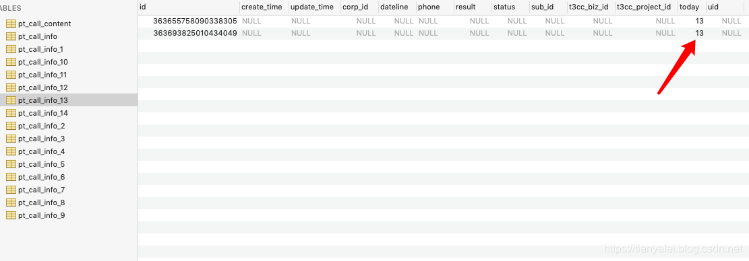Sort by the result column header
The image size is (749, 261).
(x=473, y=7)
